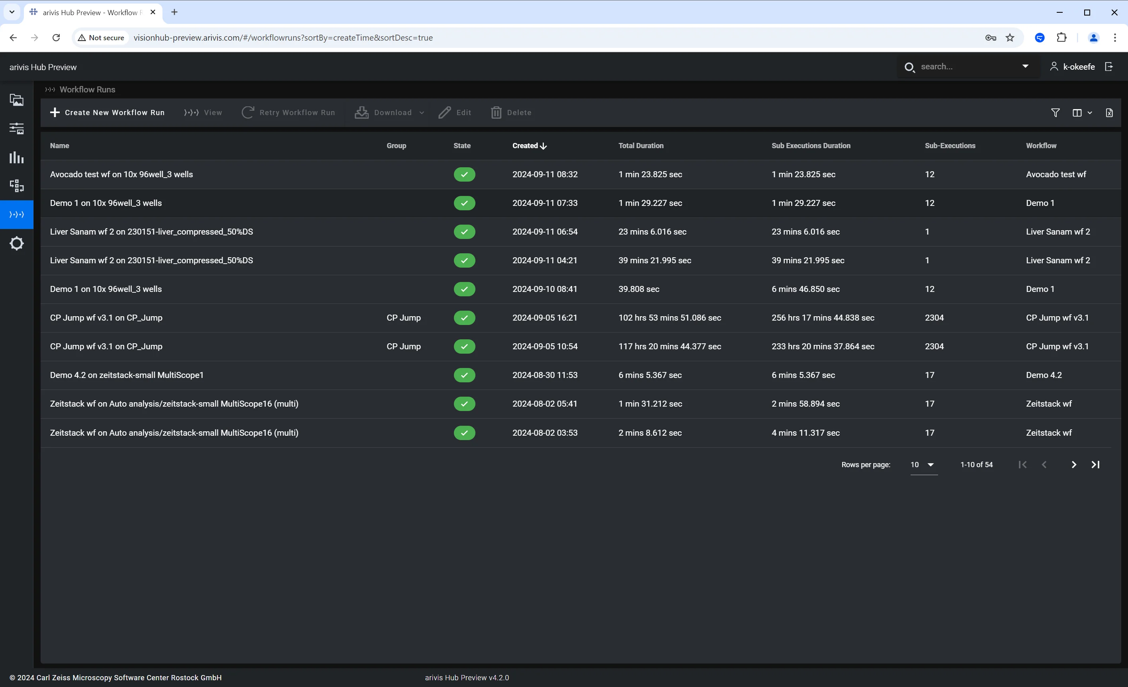Screen dimensions: 1128x687
Task: Sort by Sub-Executions column header
Action: click(950, 146)
